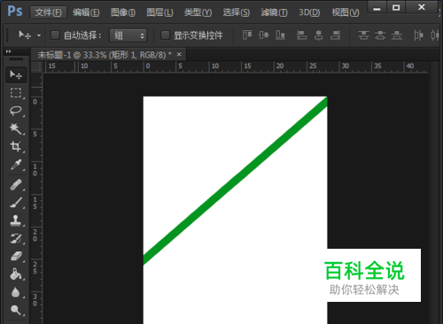Screen dimensions: 443x324
Task: Select the Rectangular Marquee tool
Action: 16,93
